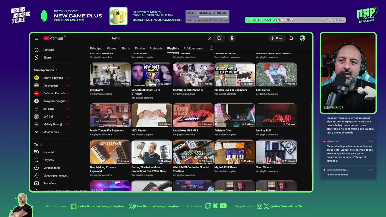The image size is (386, 217).
Task: Open Beat Making Process Explained thumbnail
Action: (x=110, y=152)
